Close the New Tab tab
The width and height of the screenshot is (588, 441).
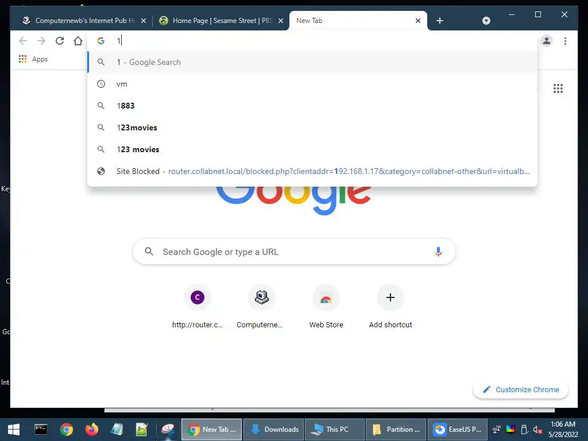click(x=418, y=21)
